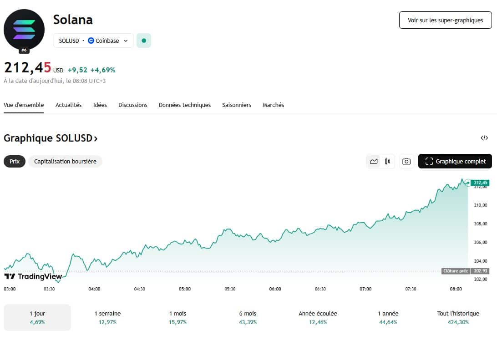Open the Données techniques tab
Screen dimensions: 497x341
[185, 105]
